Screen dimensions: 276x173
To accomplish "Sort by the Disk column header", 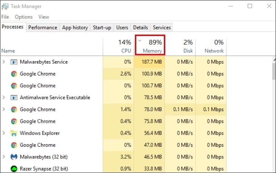I will (180, 47).
